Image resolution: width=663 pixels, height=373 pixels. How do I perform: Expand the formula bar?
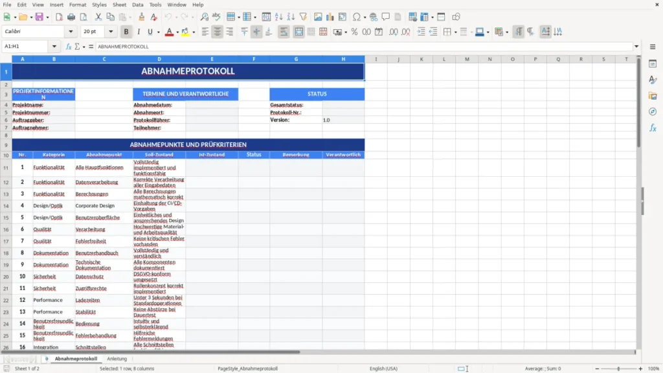[x=636, y=47]
